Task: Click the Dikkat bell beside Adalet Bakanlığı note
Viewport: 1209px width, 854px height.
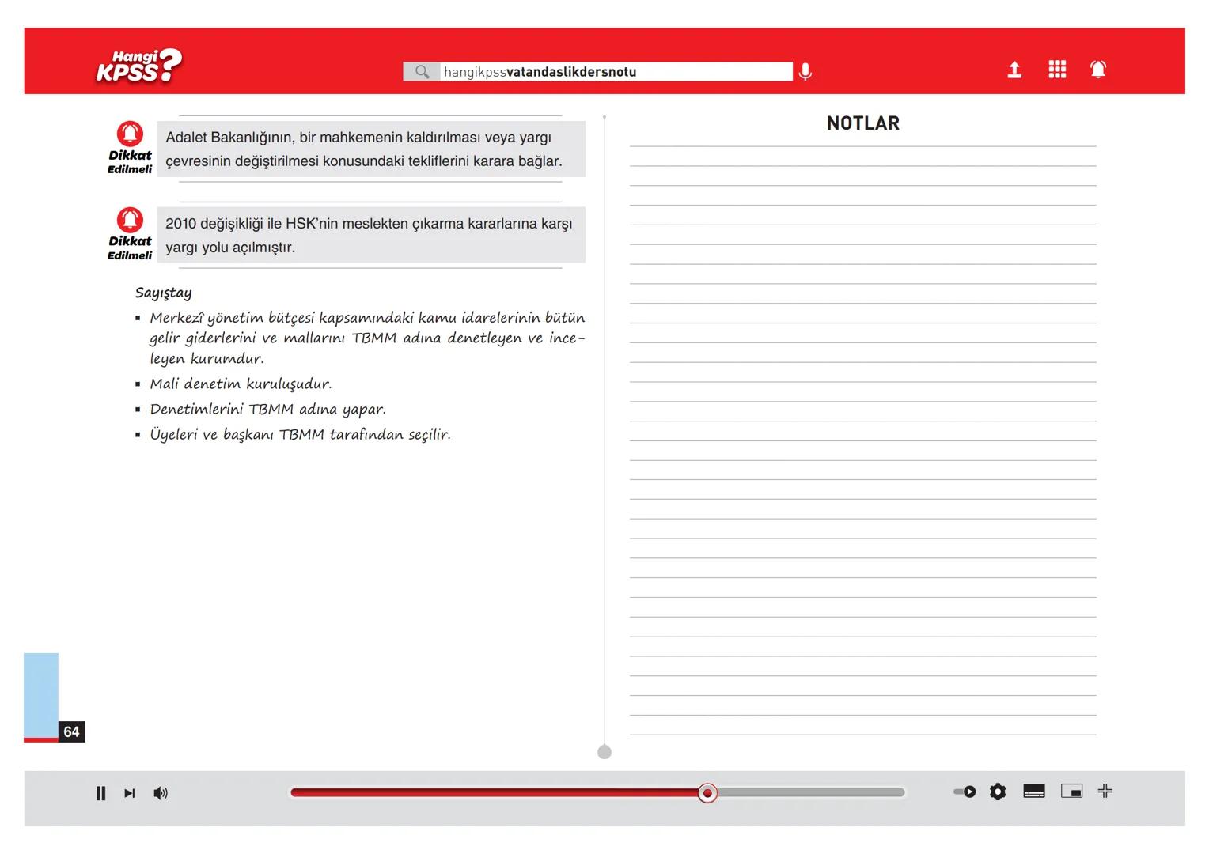Action: (x=130, y=134)
